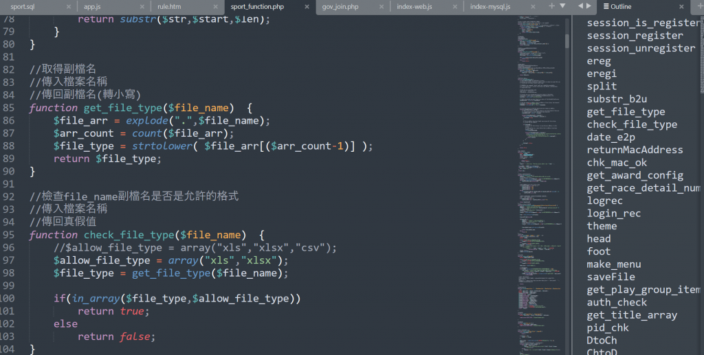Go to substr_b2u in Outline
This screenshot has height=355, width=704.
(x=617, y=99)
